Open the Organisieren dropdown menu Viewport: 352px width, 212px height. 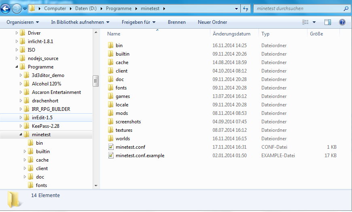[x=23, y=22]
